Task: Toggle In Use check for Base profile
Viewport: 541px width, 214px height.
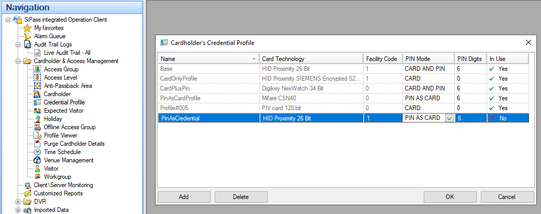Action: point(492,68)
